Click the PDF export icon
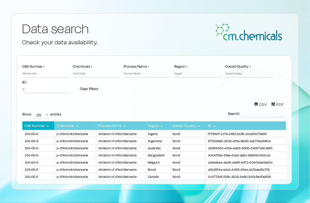 pyautogui.click(x=273, y=104)
